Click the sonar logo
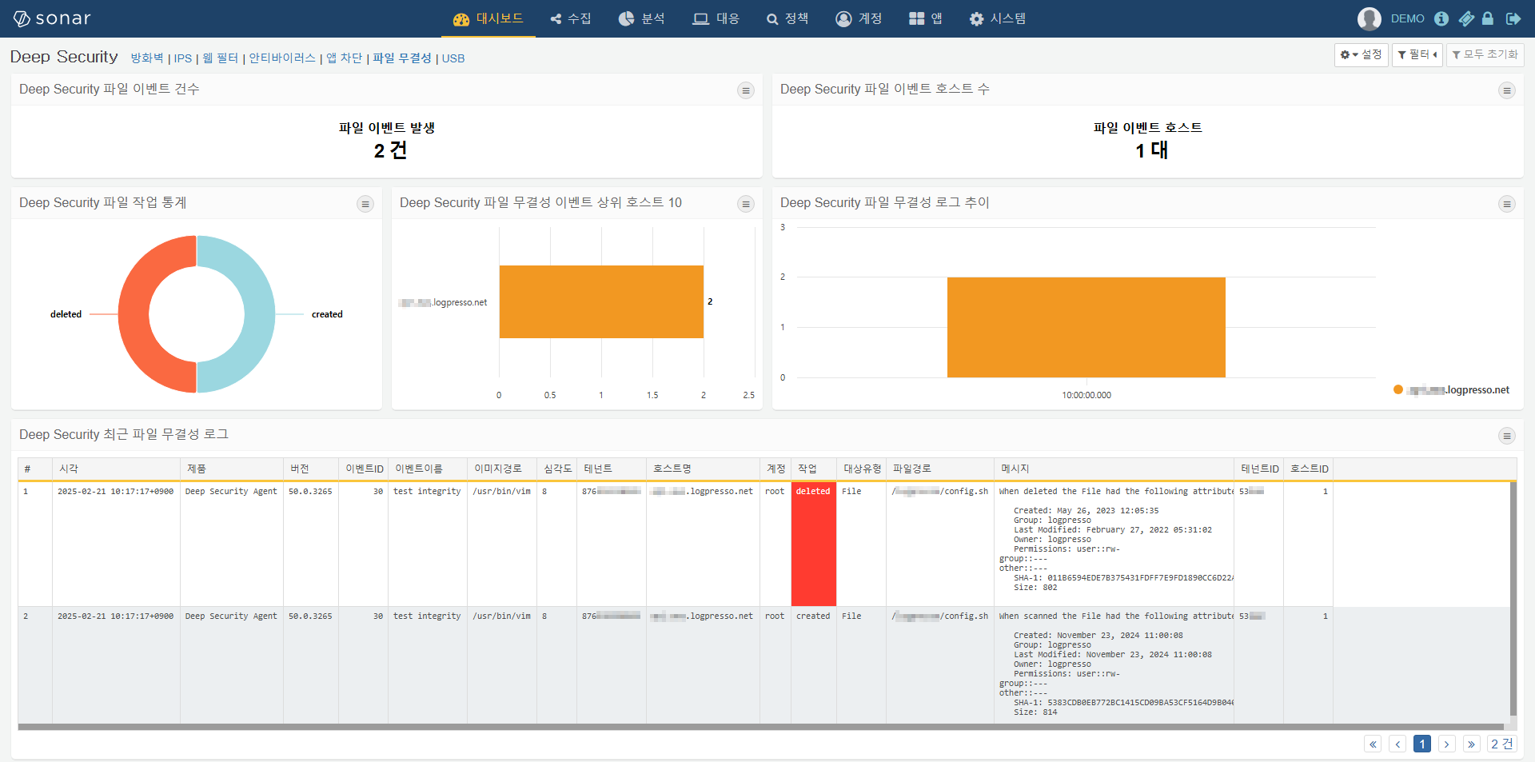Viewport: 1535px width, 762px height. [x=53, y=18]
